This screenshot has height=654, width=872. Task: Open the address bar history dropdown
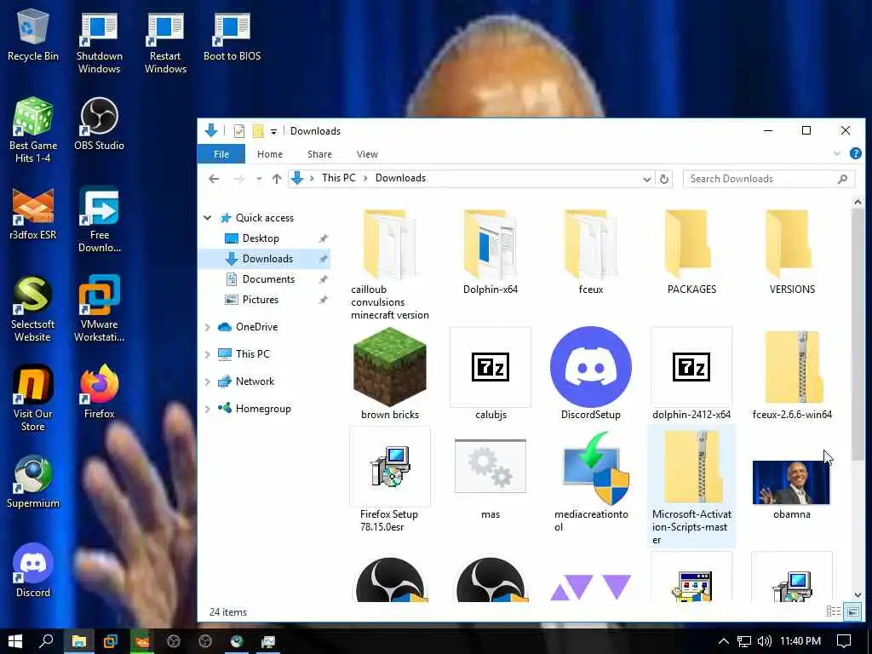pos(647,179)
